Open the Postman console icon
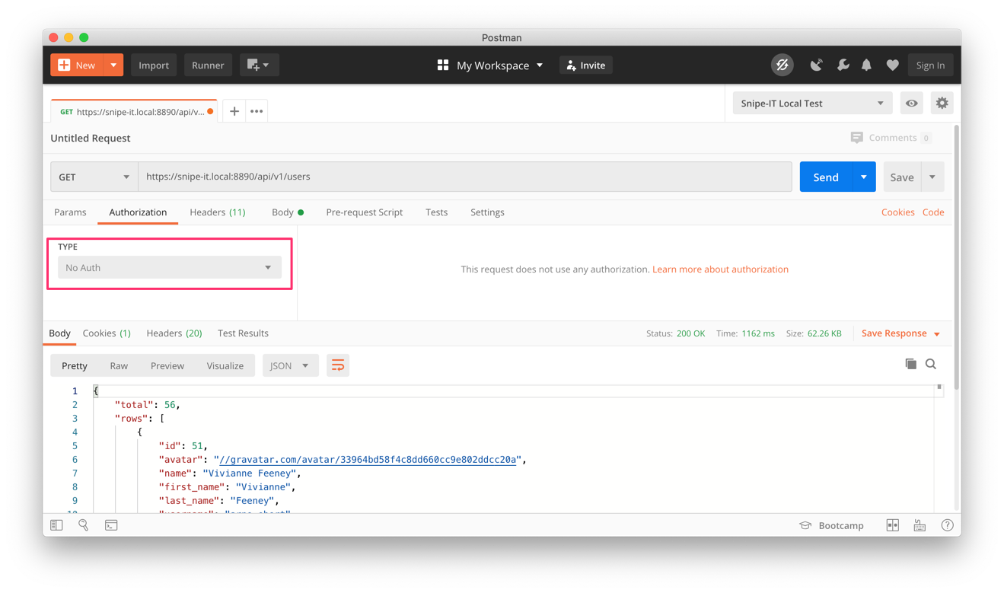Viewport: 1004px width, 593px height. (111, 525)
